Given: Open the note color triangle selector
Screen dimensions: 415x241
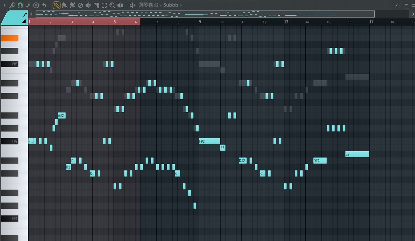Looking at the screenshot, I should pos(24,21).
